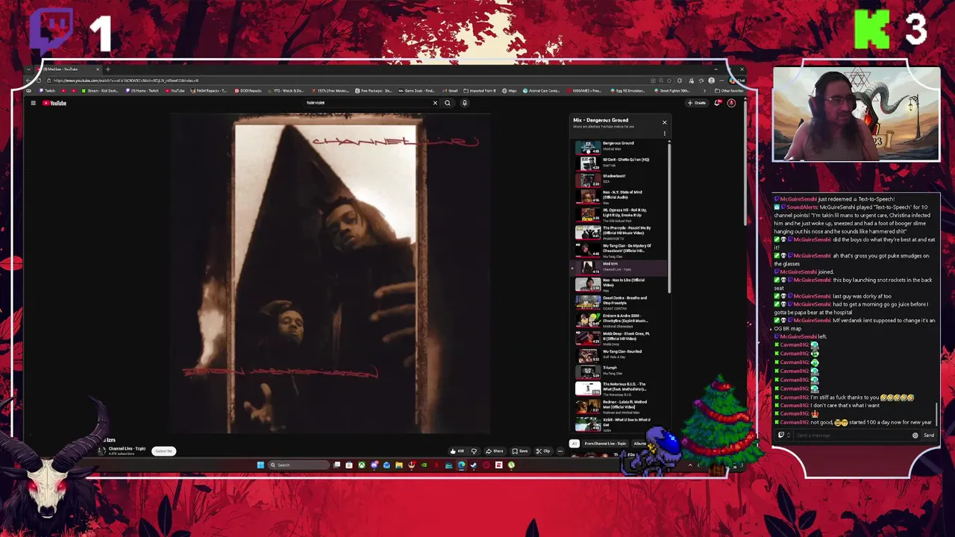Save the video to a playlist
Screen dimensions: 955x537
coord(520,451)
